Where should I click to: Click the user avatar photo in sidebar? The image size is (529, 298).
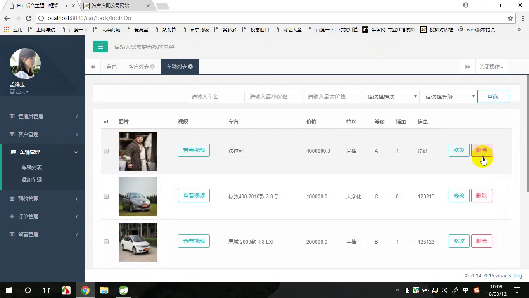(25, 64)
